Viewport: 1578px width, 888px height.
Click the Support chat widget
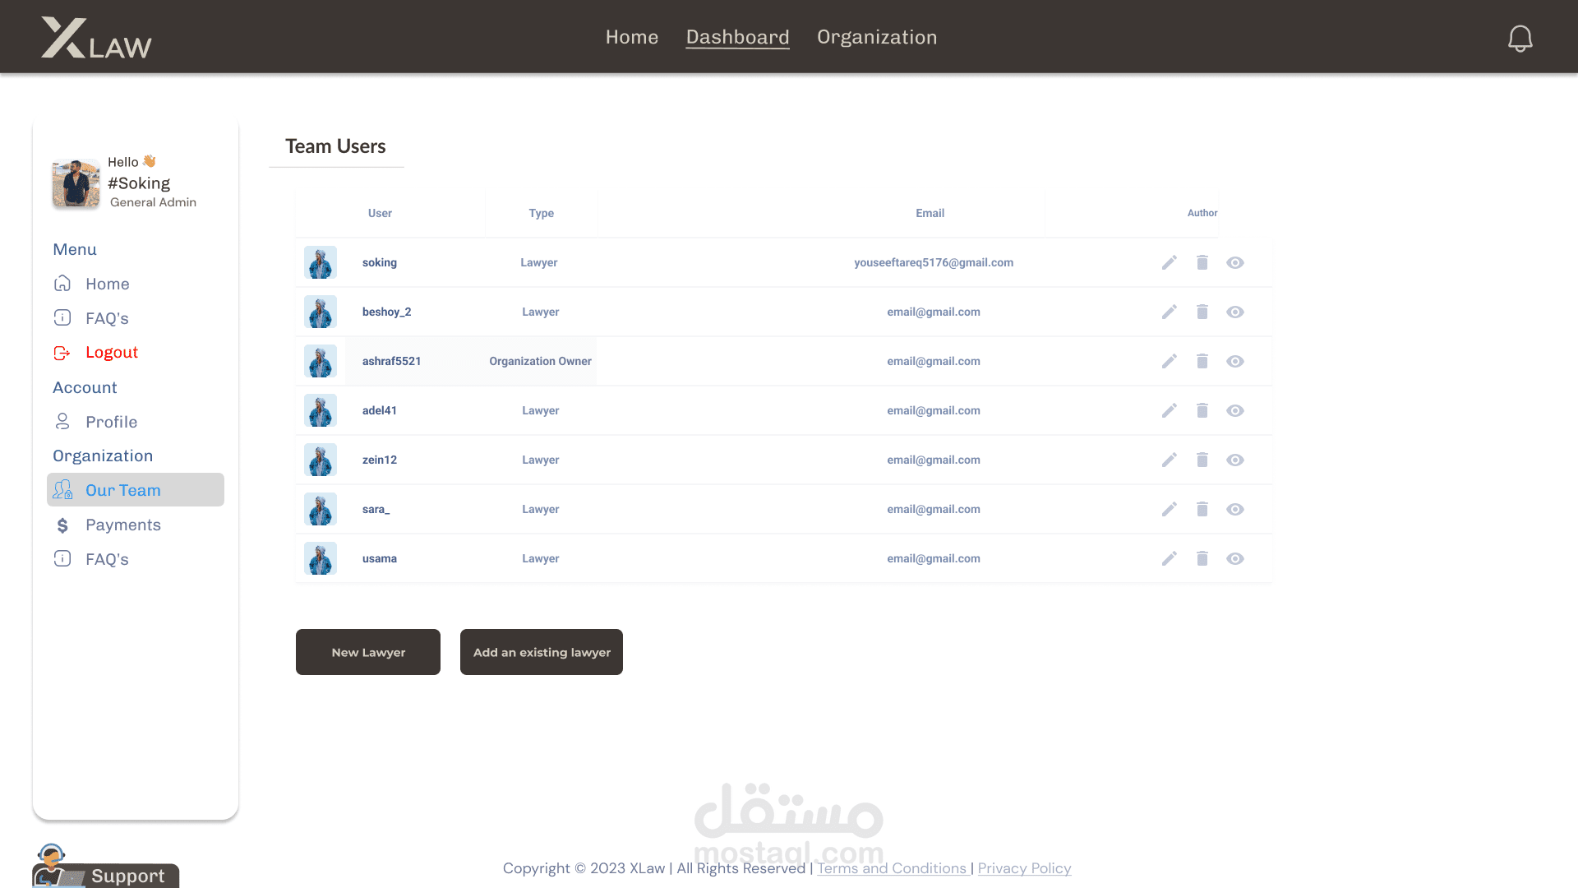107,872
